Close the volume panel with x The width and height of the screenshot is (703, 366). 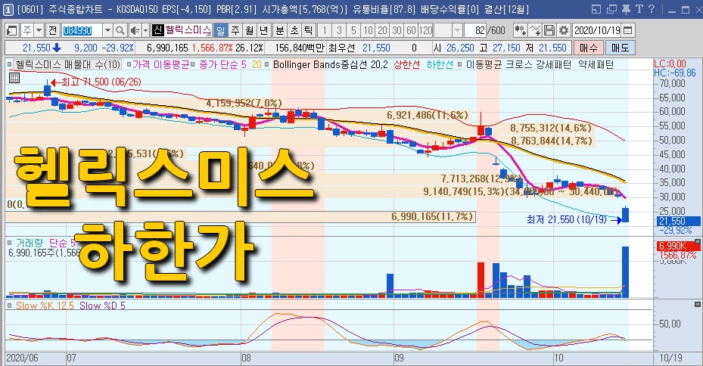697,242
